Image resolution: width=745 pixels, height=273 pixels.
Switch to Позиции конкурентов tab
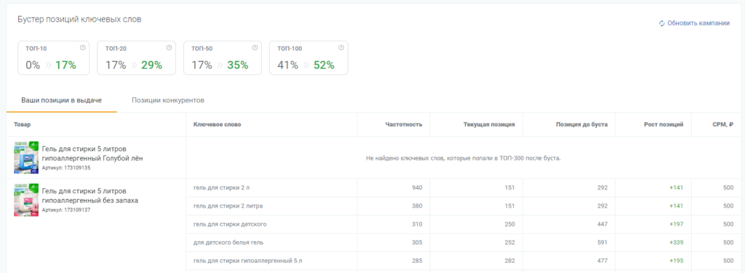pyautogui.click(x=168, y=100)
